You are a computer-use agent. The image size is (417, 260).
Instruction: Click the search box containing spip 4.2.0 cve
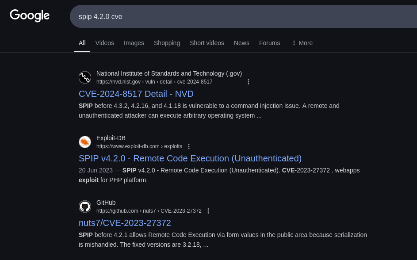click(243, 16)
